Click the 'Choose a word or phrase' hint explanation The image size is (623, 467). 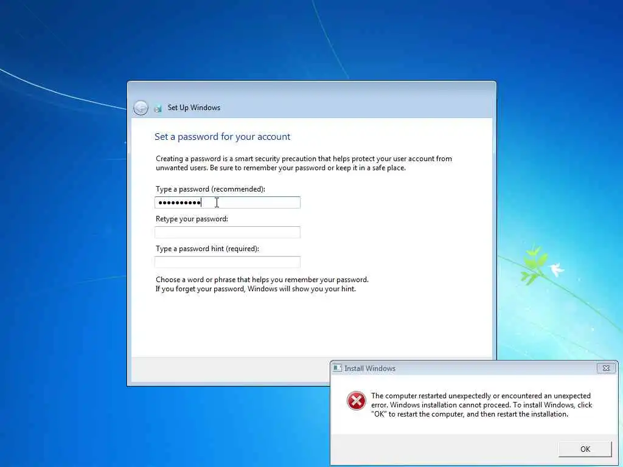pyautogui.click(x=262, y=285)
